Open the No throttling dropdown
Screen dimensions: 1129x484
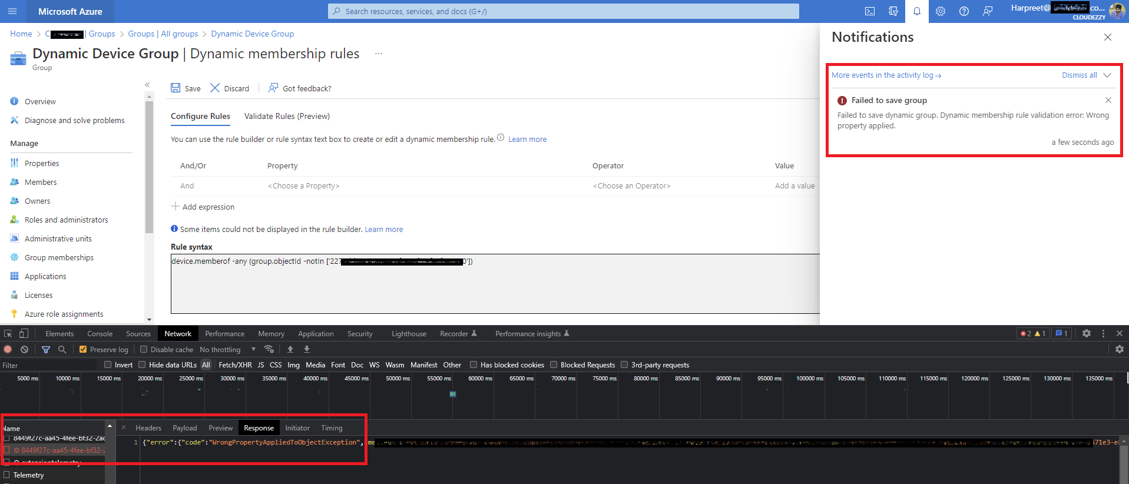pos(228,349)
